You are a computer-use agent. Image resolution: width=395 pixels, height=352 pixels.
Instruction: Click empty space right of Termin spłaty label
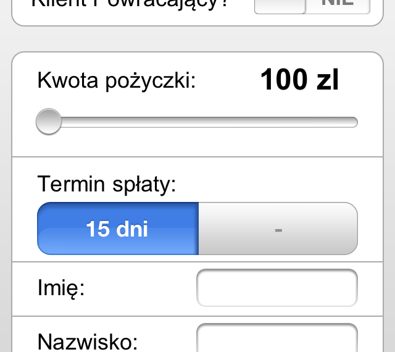272,184
